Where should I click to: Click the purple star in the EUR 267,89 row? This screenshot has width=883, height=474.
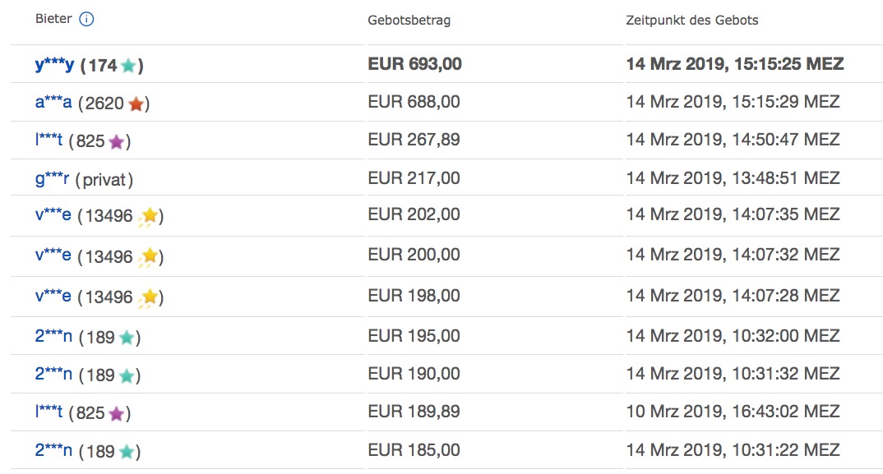coord(117,141)
